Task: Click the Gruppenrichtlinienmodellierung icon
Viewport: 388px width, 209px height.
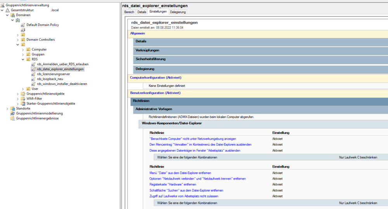Action: [13, 113]
